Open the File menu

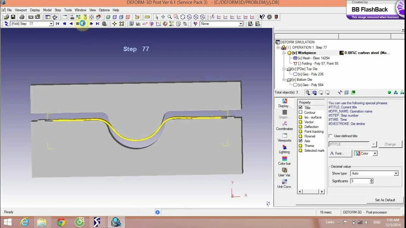[9, 10]
